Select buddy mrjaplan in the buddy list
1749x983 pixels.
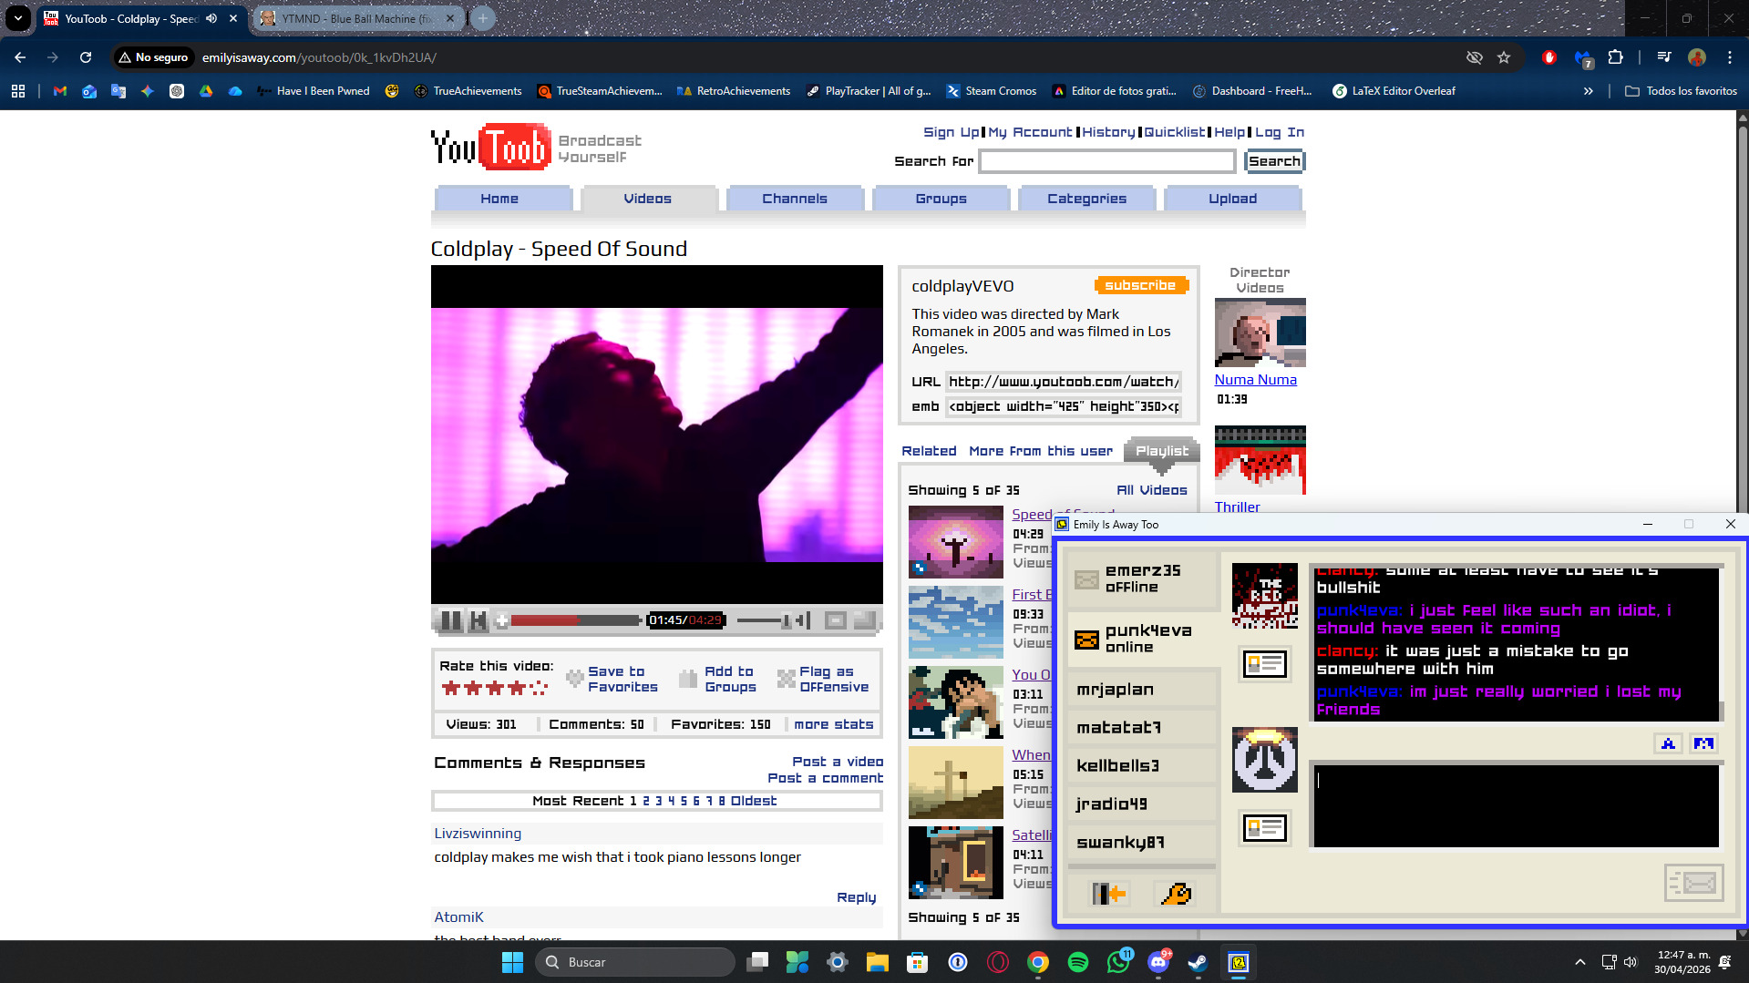click(1143, 690)
